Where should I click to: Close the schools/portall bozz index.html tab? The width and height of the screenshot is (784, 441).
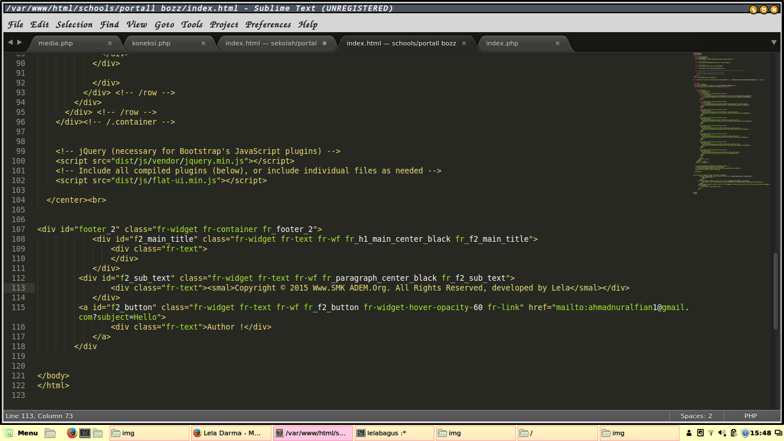pos(464,43)
